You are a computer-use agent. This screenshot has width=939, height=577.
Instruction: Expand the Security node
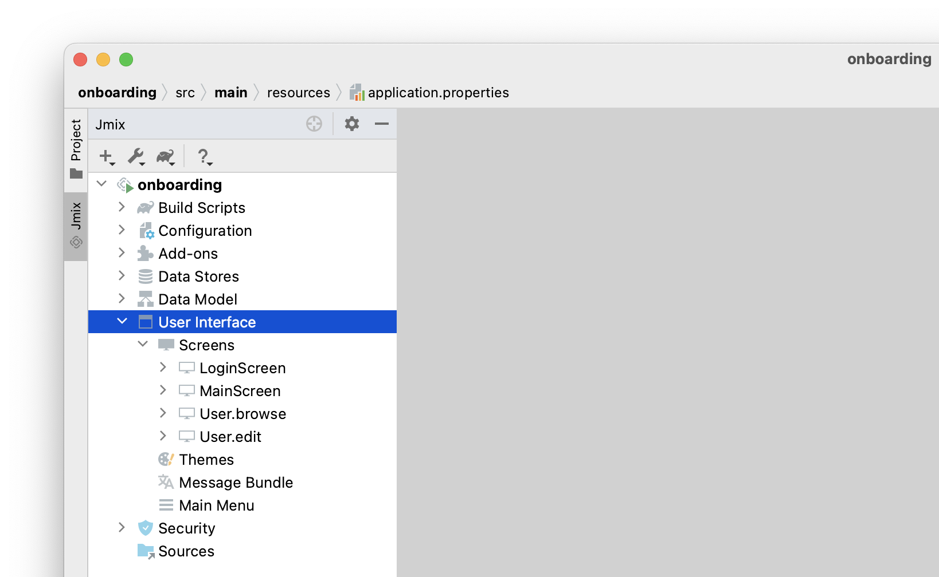point(122,527)
